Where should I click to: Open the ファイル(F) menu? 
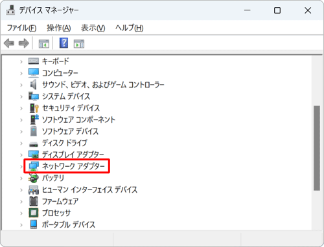pos(21,28)
